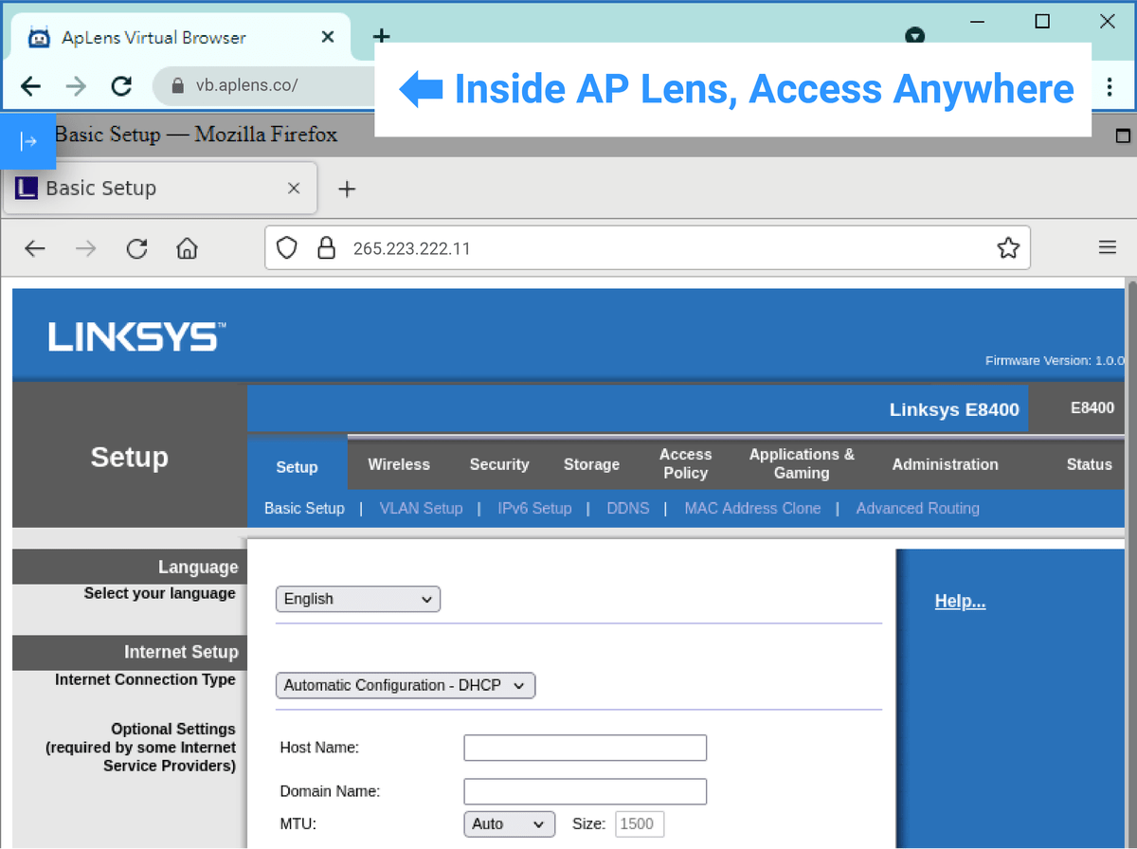1137x849 pixels.
Task: Click the Firefox home icon
Action: [188, 249]
